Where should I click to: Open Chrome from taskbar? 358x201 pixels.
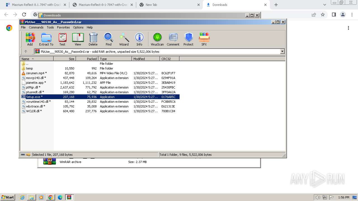coord(50,197)
